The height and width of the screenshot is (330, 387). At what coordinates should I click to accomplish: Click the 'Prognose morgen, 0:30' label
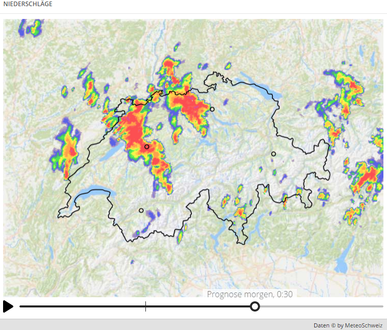click(250, 294)
